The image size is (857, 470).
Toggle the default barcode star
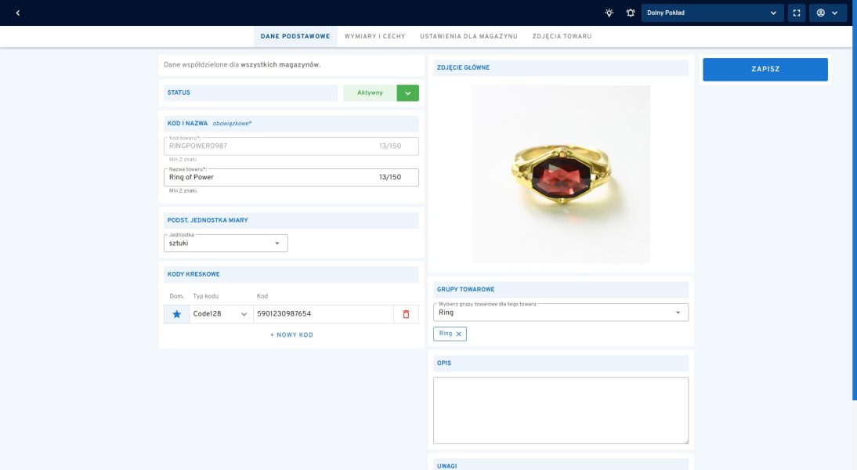point(176,314)
